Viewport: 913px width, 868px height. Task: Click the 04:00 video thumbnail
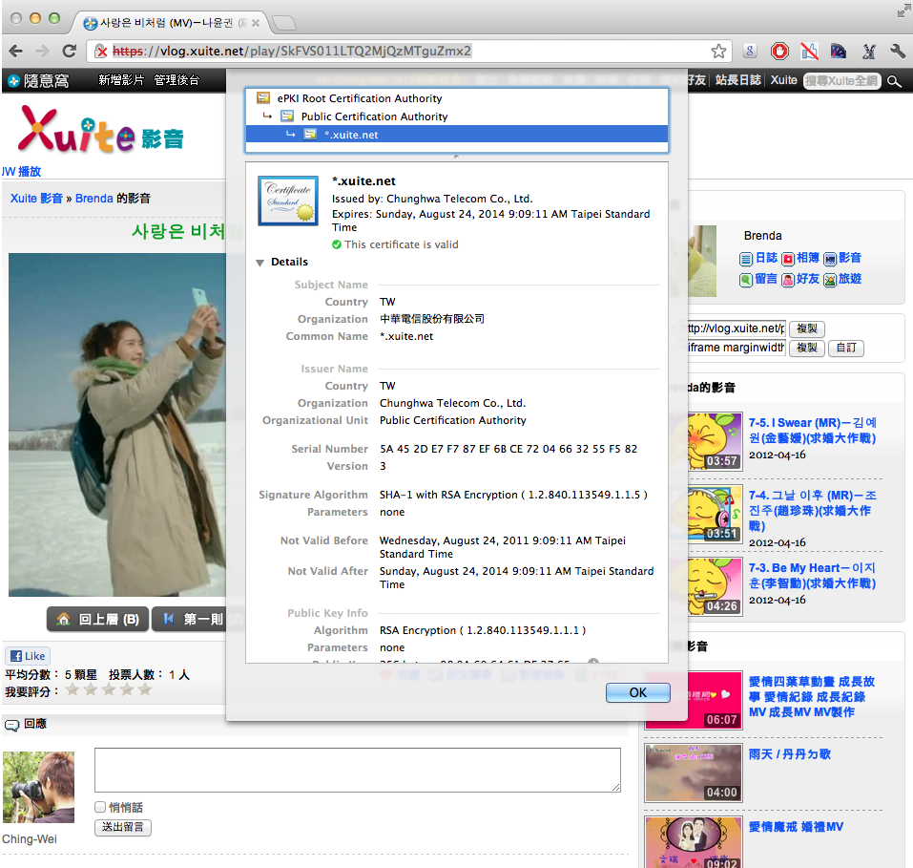pos(694,773)
